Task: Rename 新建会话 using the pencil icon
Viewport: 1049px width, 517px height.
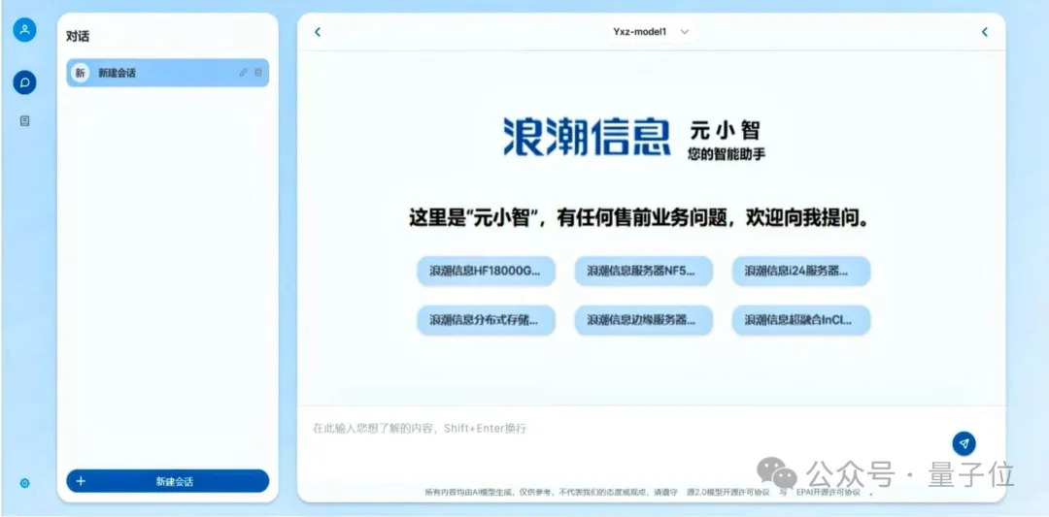Action: point(243,73)
